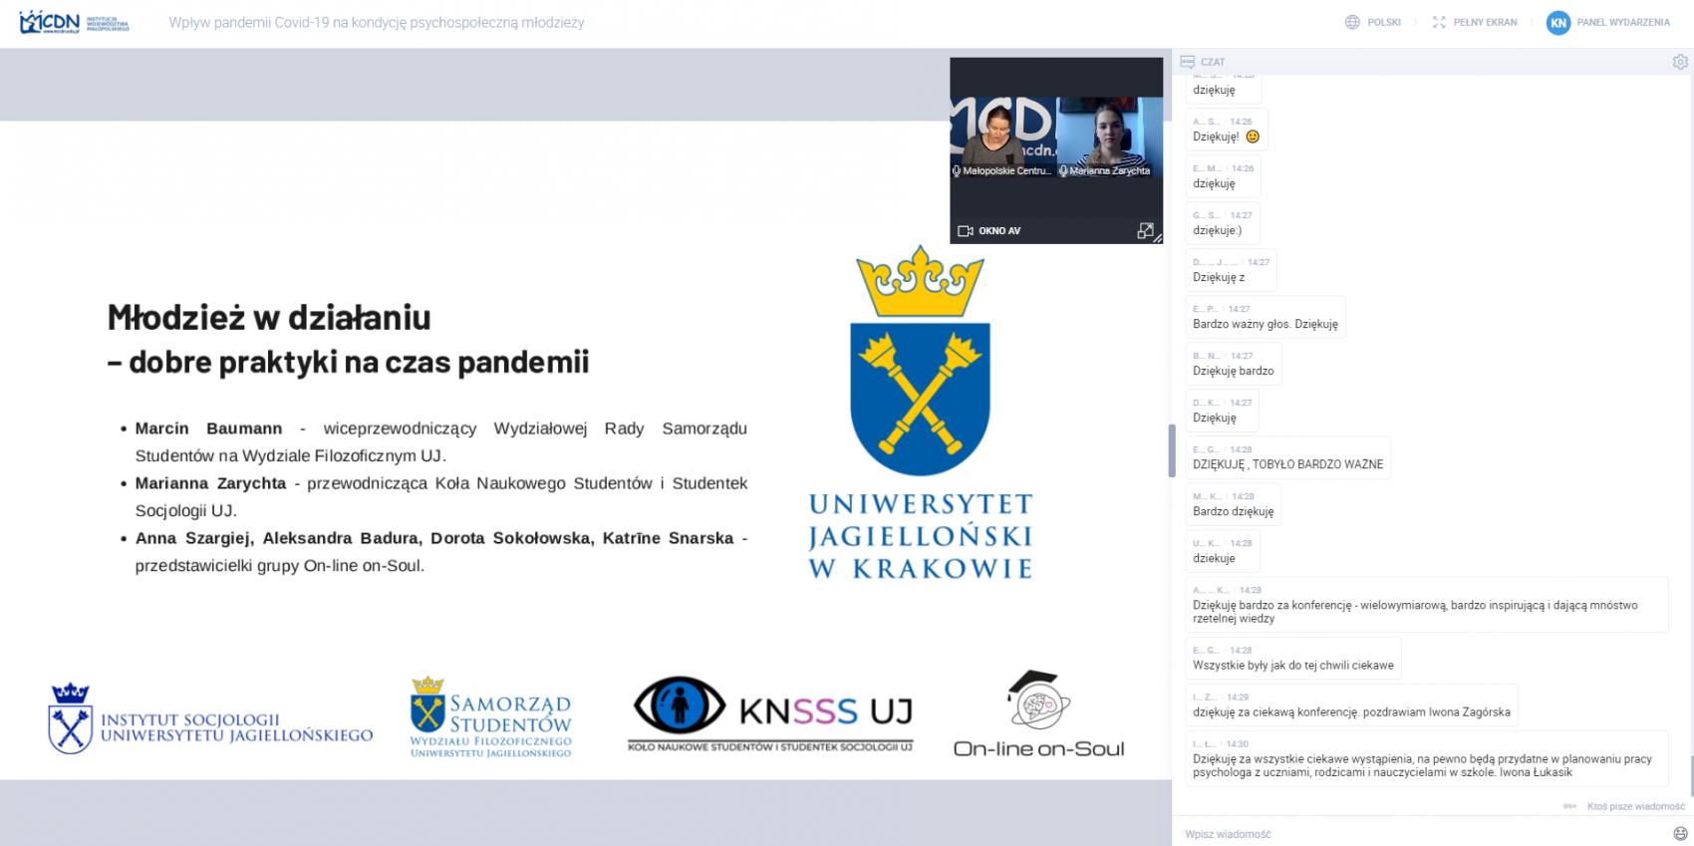This screenshot has width=1694, height=846.
Task: Select the CZAT panel tab
Action: (1213, 62)
